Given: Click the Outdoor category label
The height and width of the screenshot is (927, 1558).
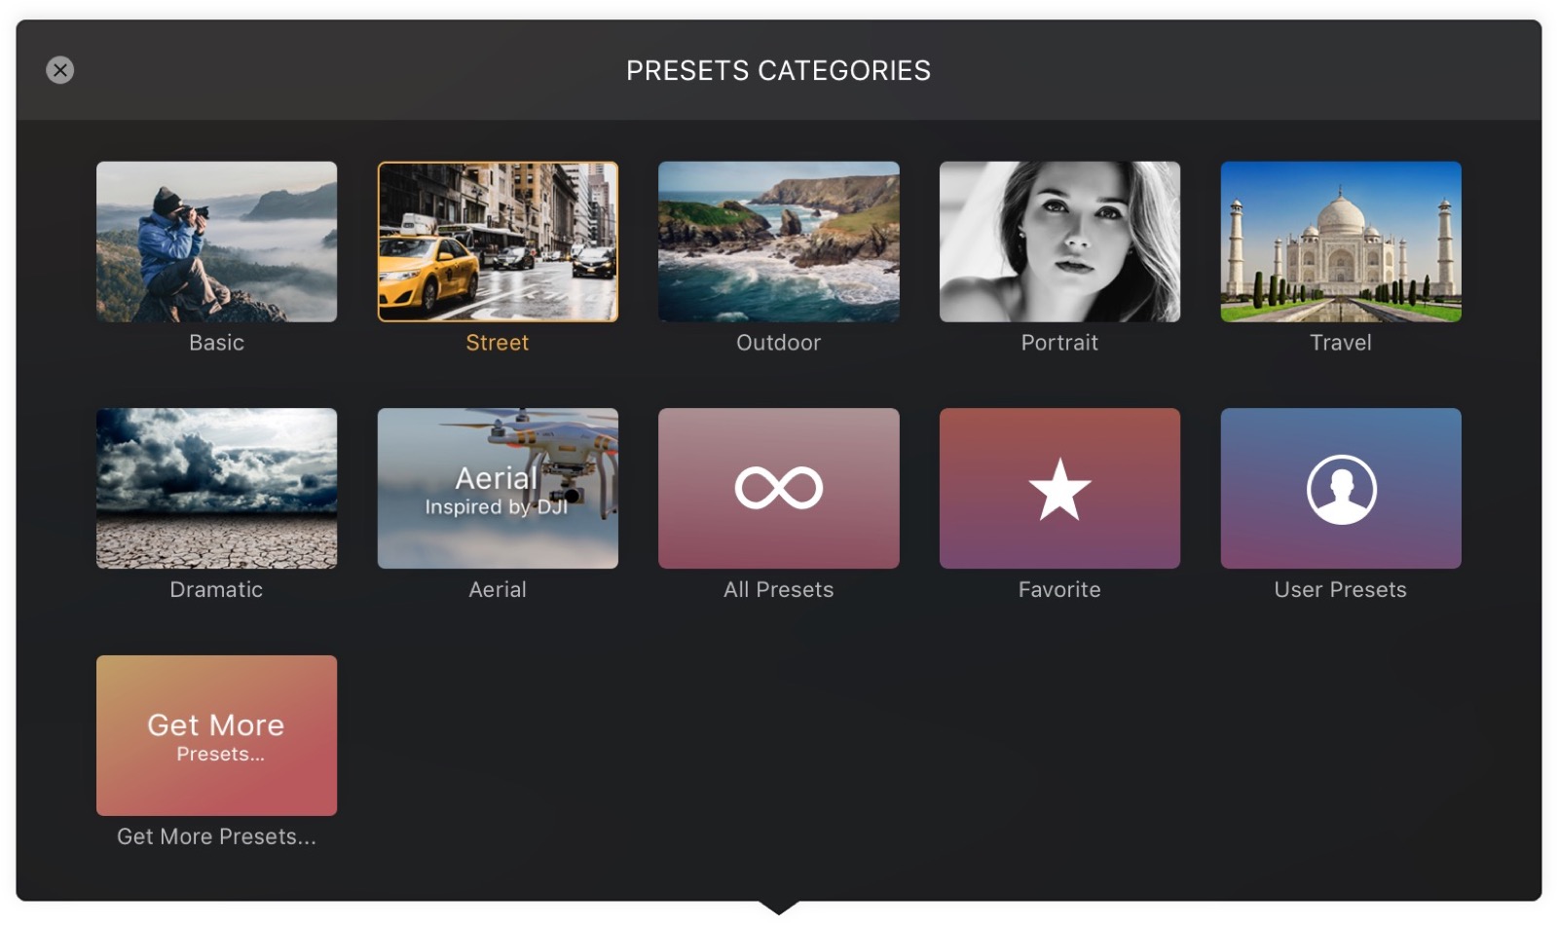Looking at the screenshot, I should pyautogui.click(x=778, y=343).
